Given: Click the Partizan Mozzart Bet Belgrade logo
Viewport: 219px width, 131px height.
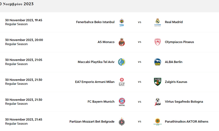Looking at the screenshot, I should [x=122, y=122].
